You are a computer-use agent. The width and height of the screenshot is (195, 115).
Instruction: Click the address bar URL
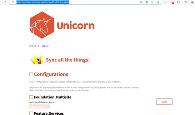pyautogui.click(x=43, y=2)
